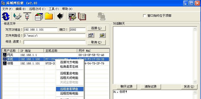Image resolution: width=201 pixels, height=99 pixels.
Task: Click the 连接(L) button
Action: tap(96, 28)
